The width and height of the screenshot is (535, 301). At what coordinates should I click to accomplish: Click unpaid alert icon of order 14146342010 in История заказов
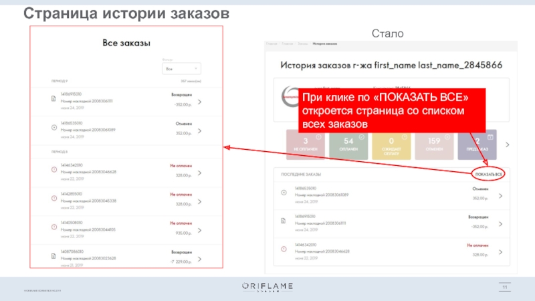(284, 249)
